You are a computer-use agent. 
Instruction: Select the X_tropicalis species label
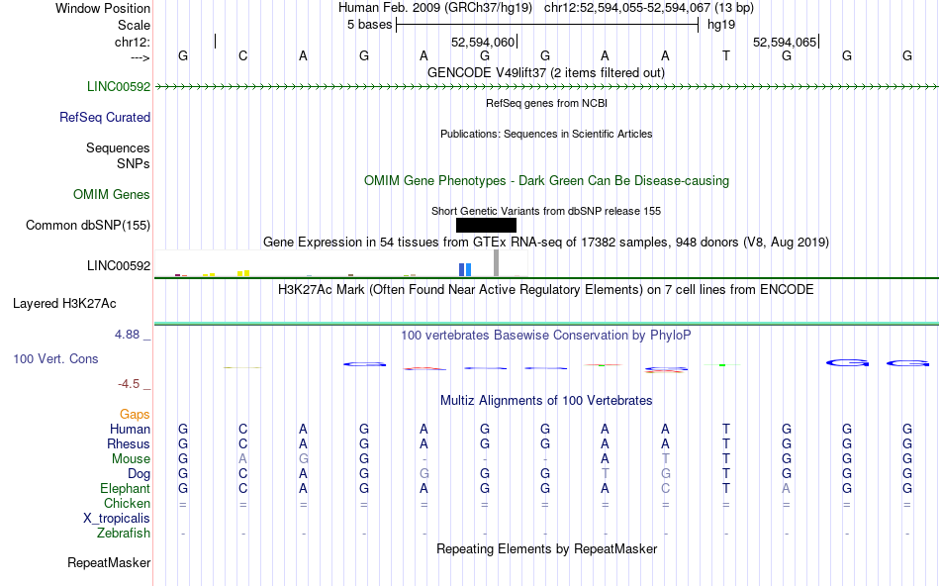point(117,519)
